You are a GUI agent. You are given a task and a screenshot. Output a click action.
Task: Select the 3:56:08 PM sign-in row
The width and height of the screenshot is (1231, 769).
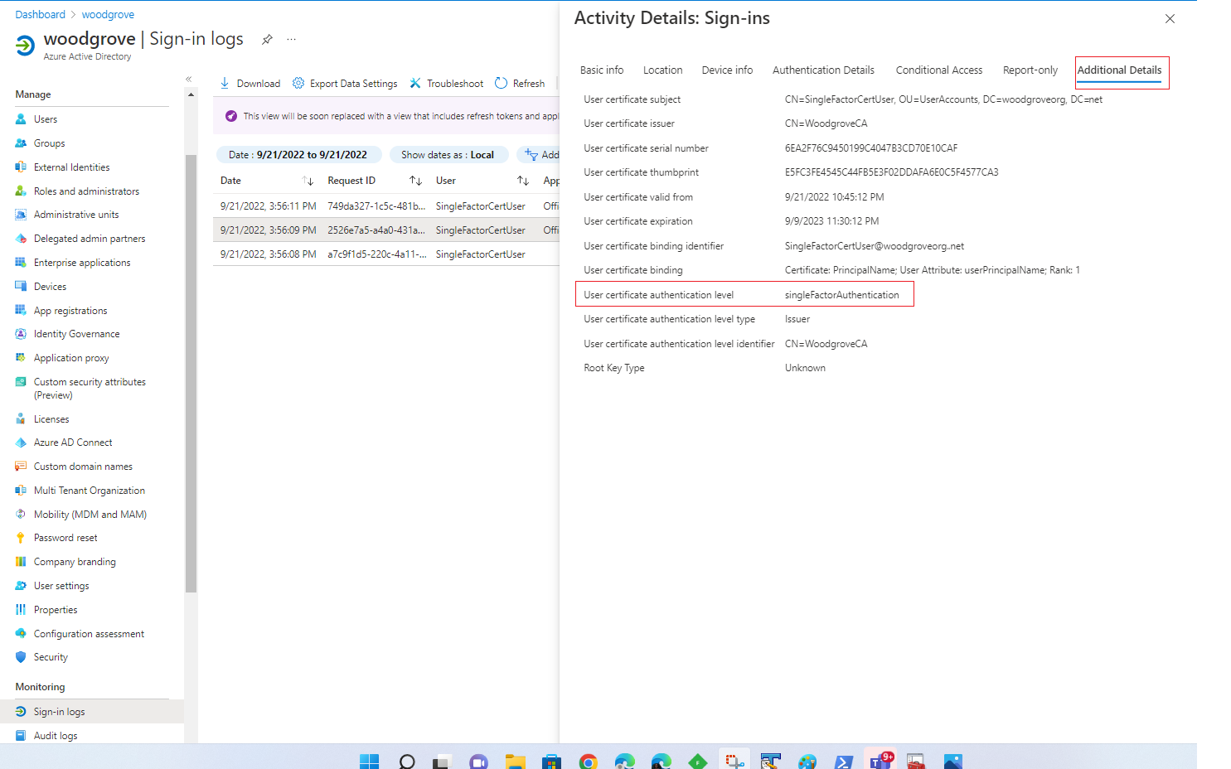click(386, 254)
